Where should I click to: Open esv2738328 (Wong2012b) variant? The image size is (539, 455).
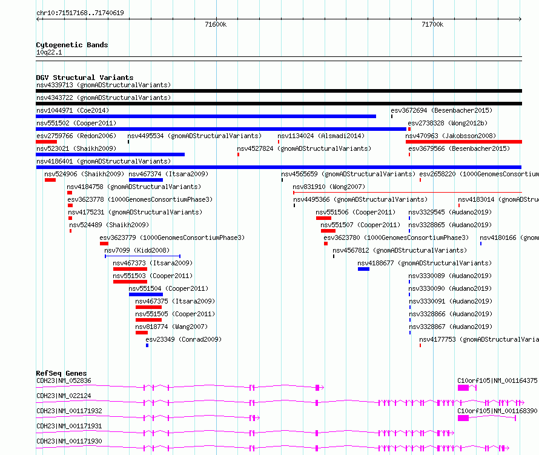click(x=448, y=123)
